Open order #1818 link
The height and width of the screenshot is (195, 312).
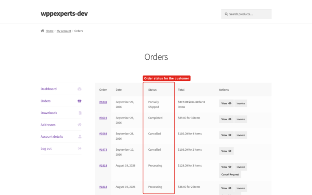[x=103, y=187]
